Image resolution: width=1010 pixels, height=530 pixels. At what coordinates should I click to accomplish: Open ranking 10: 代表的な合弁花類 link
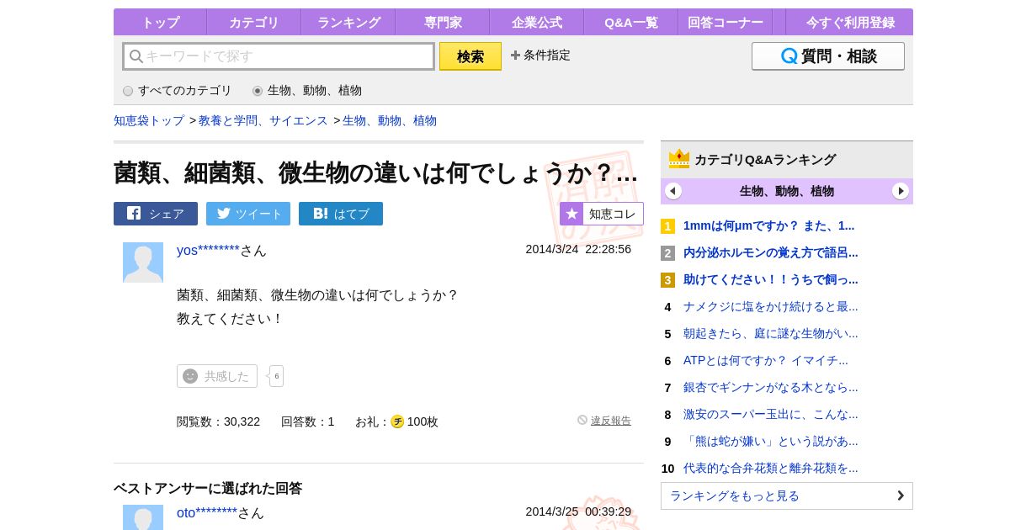pyautogui.click(x=771, y=468)
